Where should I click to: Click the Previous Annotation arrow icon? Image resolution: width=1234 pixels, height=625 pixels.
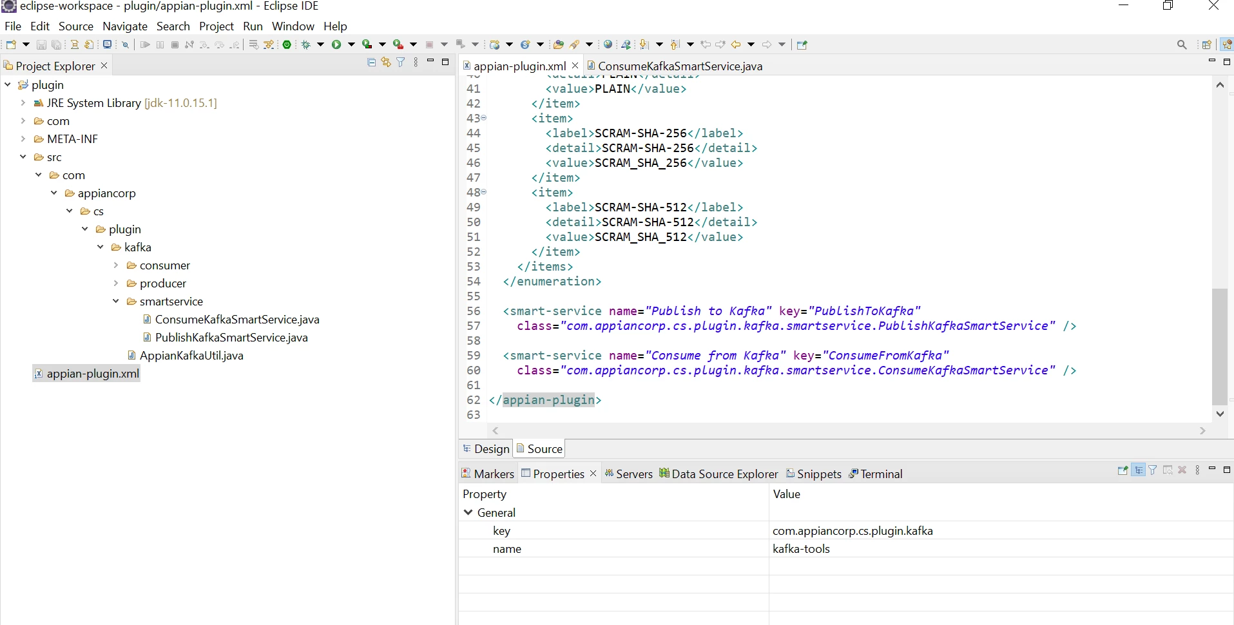click(675, 44)
